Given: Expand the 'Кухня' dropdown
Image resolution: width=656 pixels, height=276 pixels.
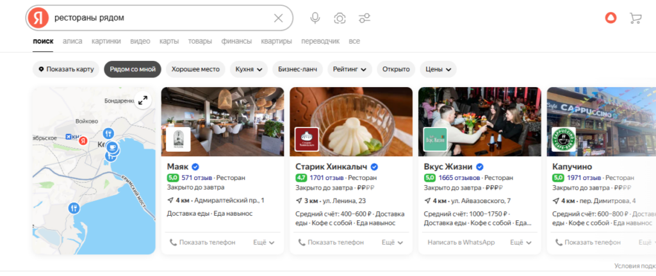Looking at the screenshot, I should pos(249,69).
